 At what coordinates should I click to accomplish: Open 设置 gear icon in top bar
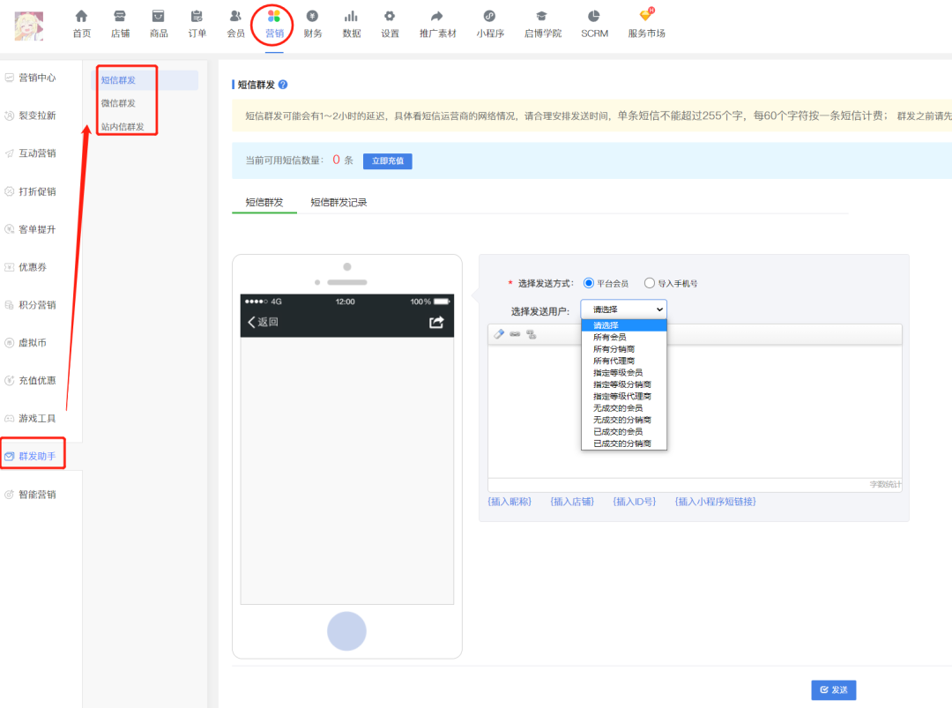390,17
